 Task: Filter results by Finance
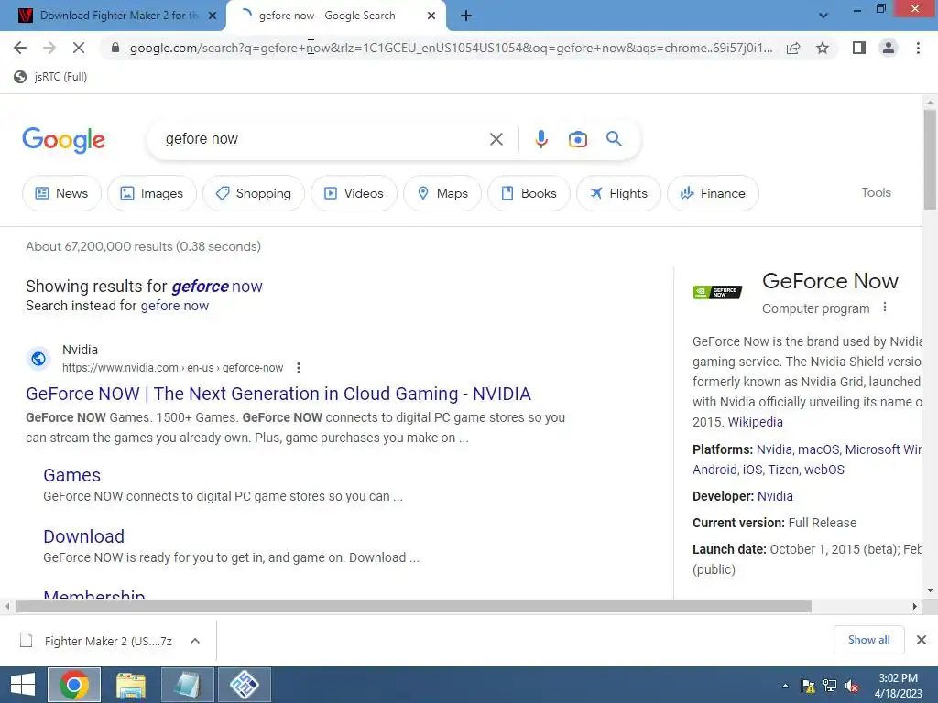(x=713, y=193)
